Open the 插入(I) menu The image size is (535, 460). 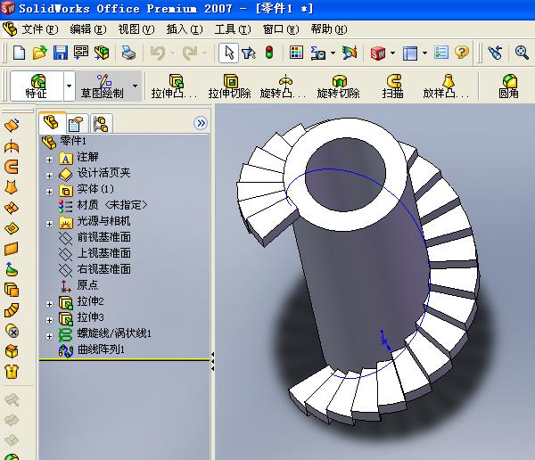pyautogui.click(x=185, y=29)
